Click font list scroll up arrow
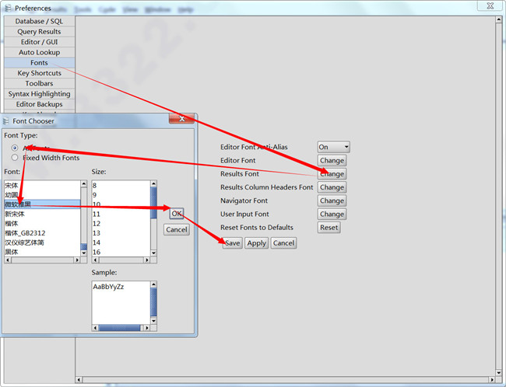Screen dimensions: 506x387 (x=84, y=183)
